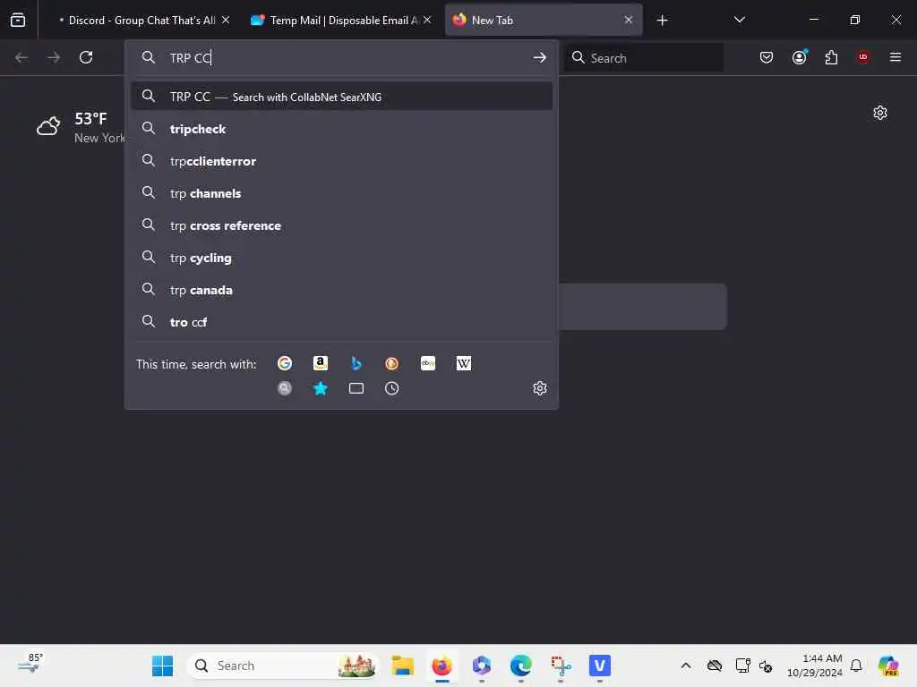Search this time with DuckDuckGo
The image size is (917, 687).
click(x=392, y=363)
